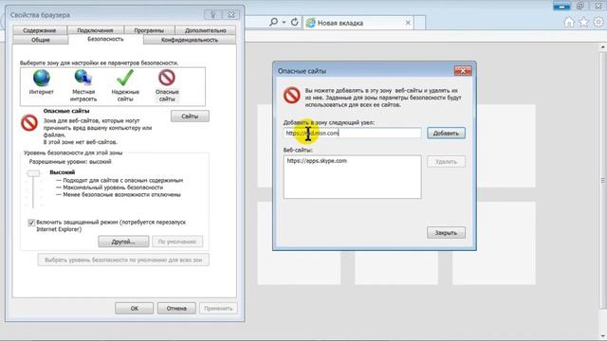Switch to the Общие tab

click(41, 40)
